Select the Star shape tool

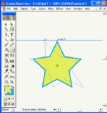tap(12, 39)
